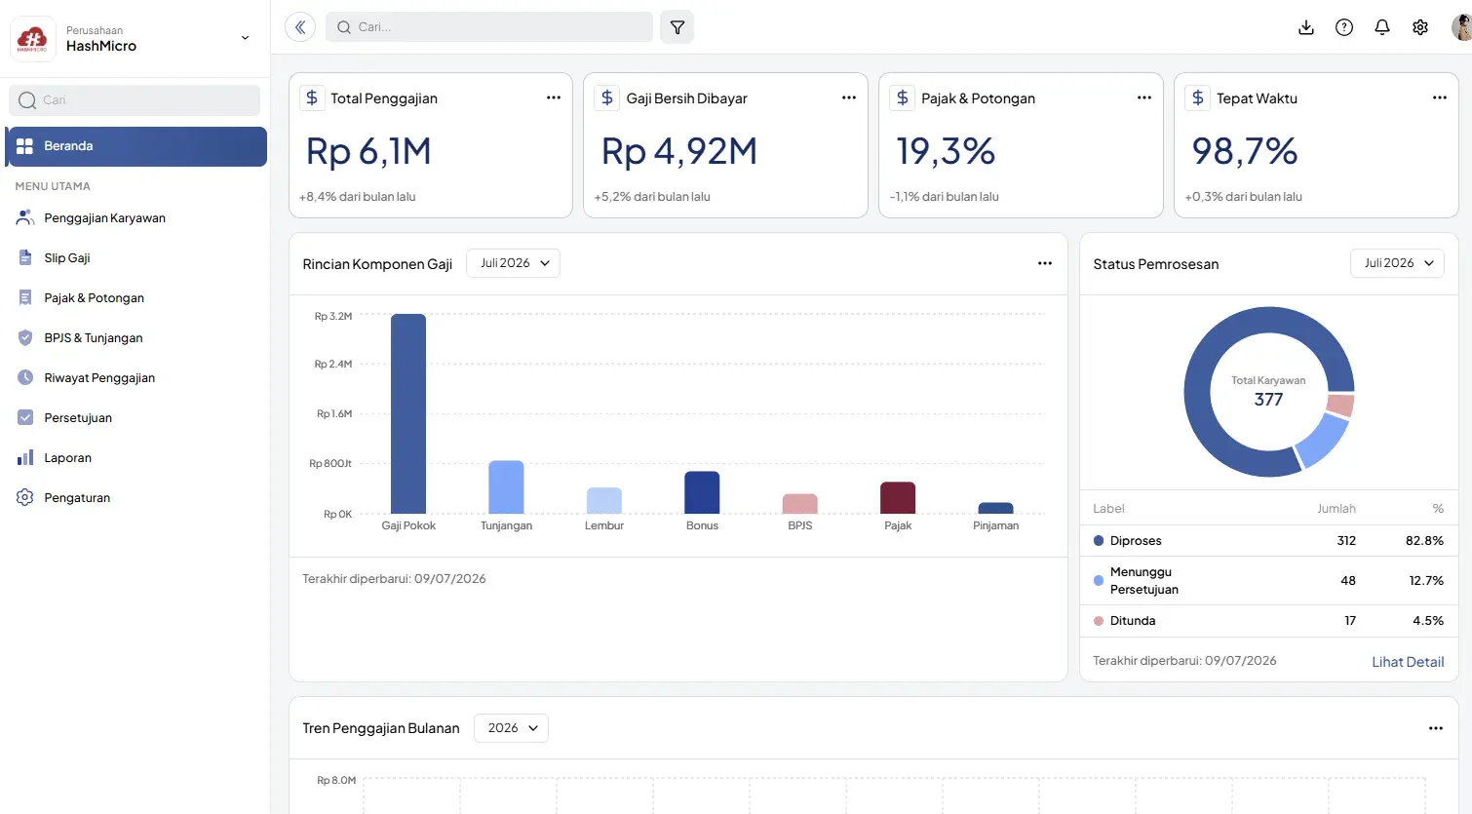Click the Lihat Detail link

click(1408, 662)
